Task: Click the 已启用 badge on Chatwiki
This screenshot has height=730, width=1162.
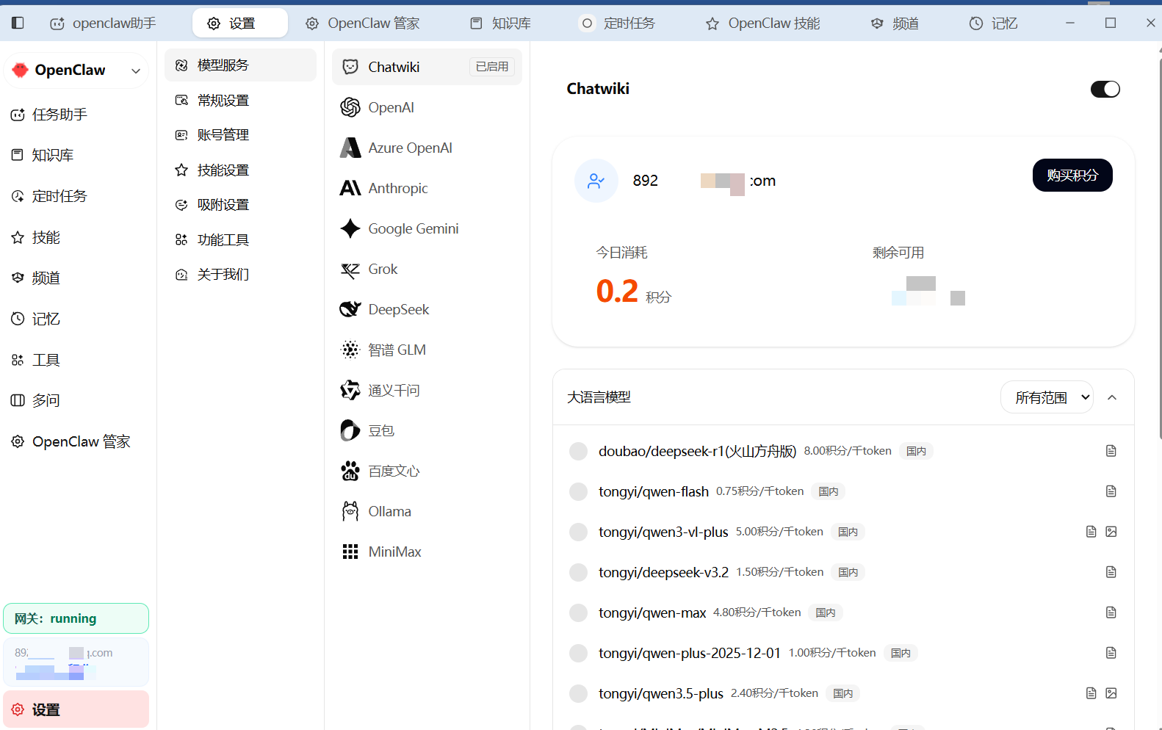Action: tap(492, 67)
